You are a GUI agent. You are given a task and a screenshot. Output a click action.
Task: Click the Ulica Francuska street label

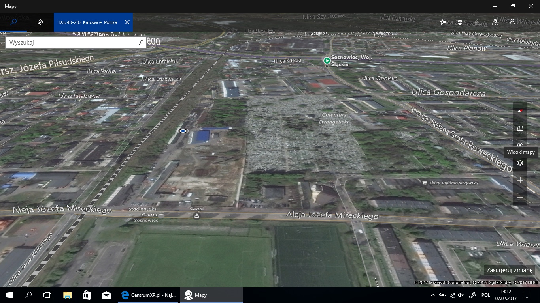pyautogui.click(x=398, y=18)
